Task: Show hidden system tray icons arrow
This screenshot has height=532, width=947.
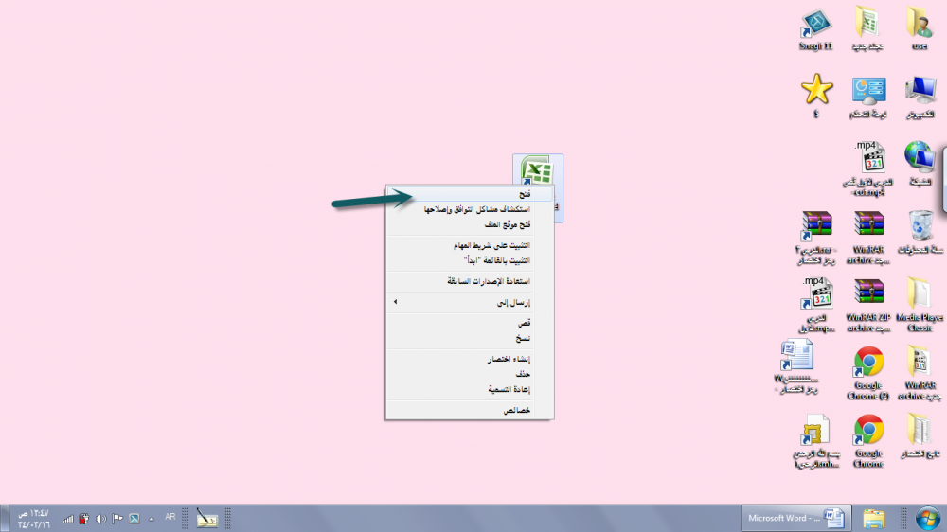Action: (x=152, y=519)
